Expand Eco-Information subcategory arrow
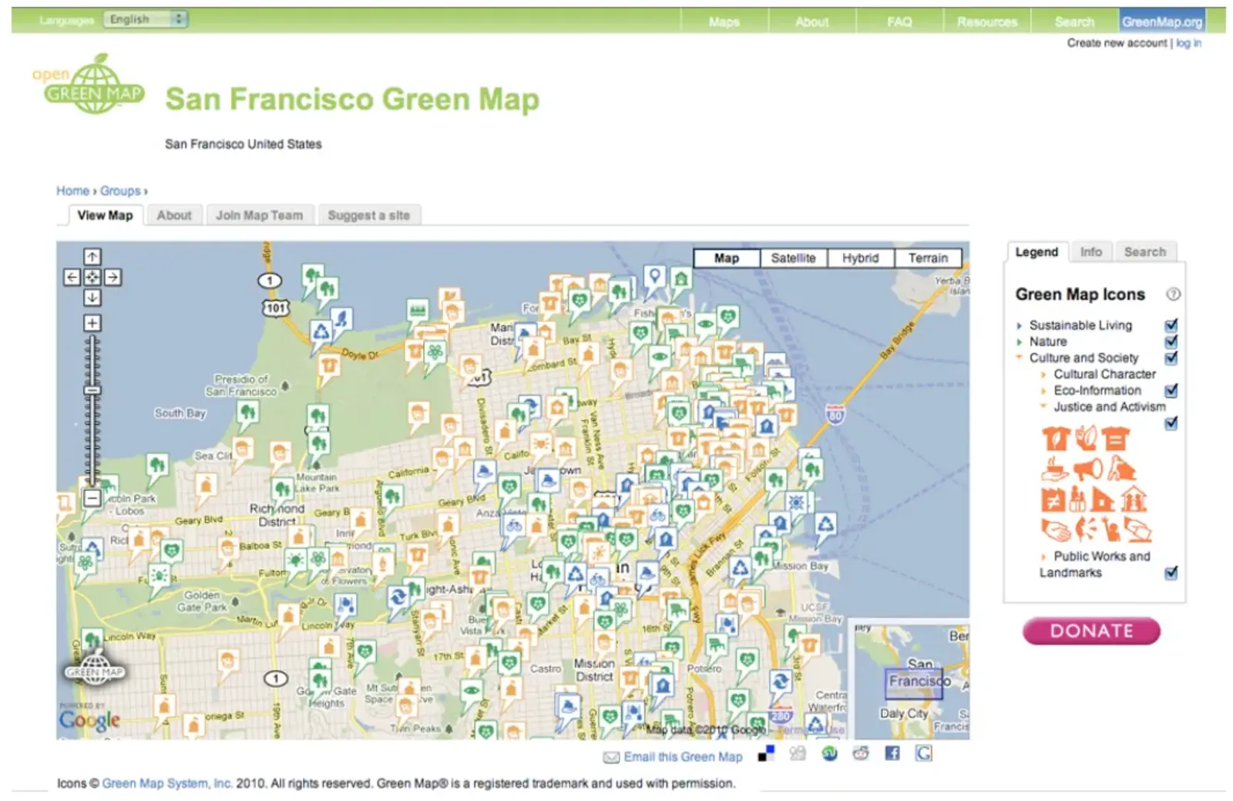Screen dimensions: 1233x801 coord(1043,391)
